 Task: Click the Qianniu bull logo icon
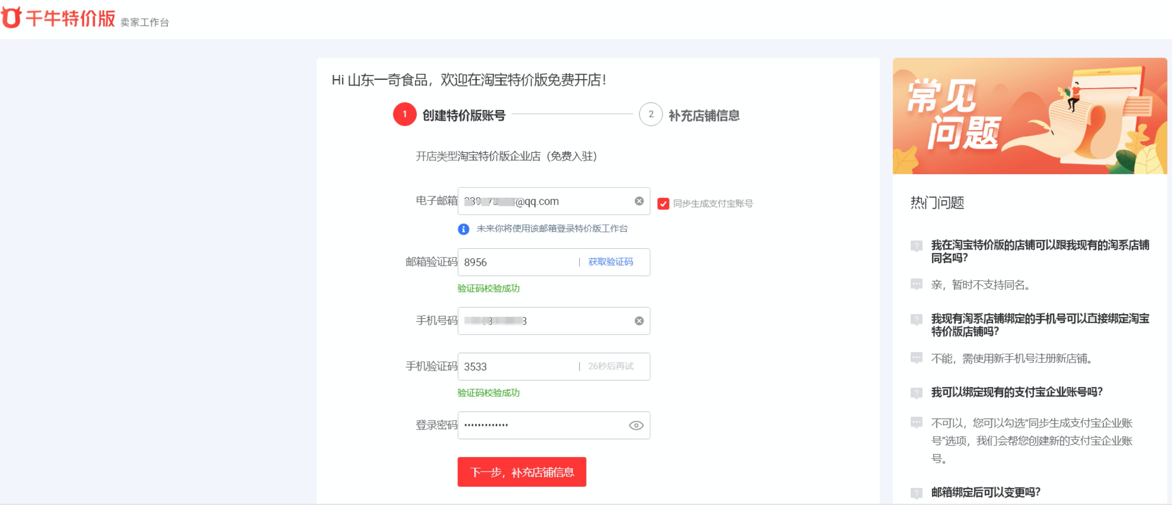11,17
